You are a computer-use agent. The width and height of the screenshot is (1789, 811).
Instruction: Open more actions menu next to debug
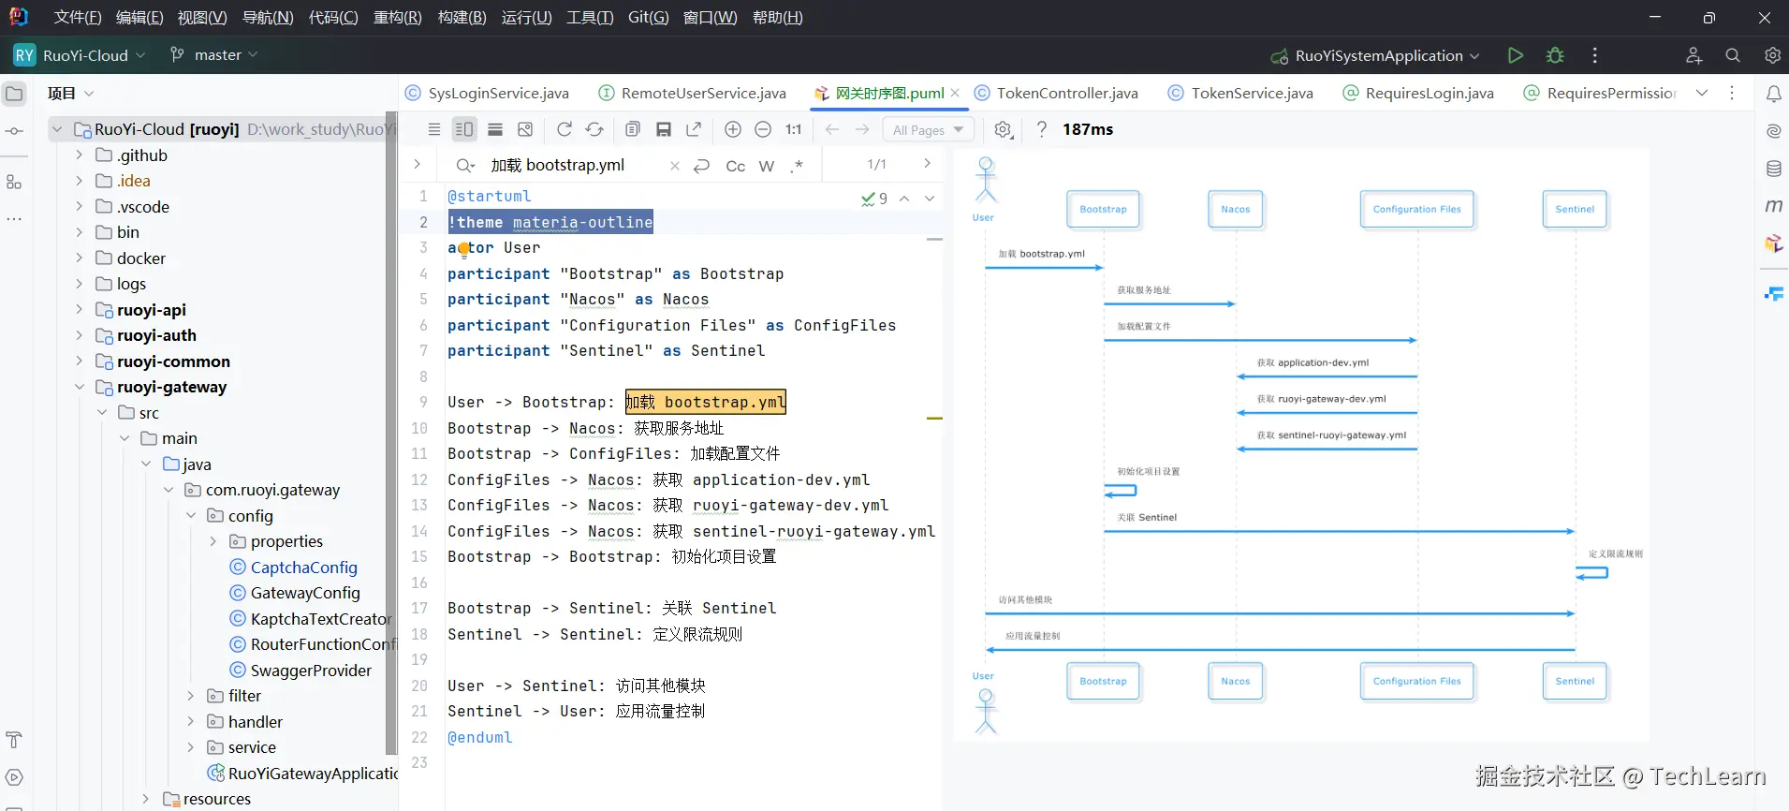coord(1595,55)
